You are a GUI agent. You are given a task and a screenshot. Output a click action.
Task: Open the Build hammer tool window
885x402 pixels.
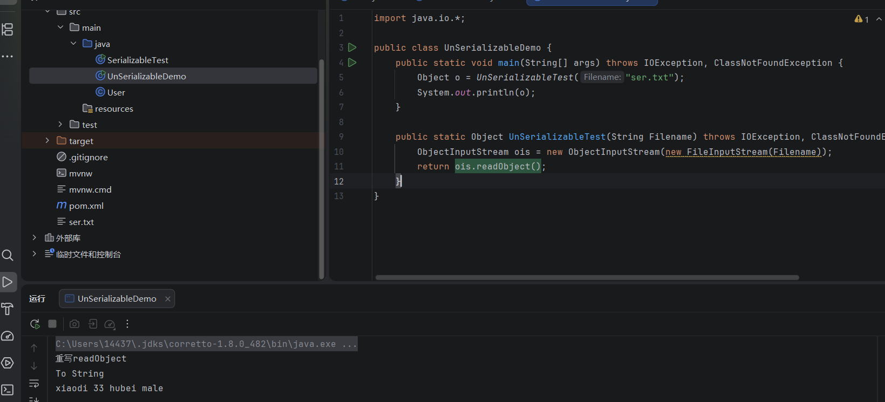pos(8,309)
